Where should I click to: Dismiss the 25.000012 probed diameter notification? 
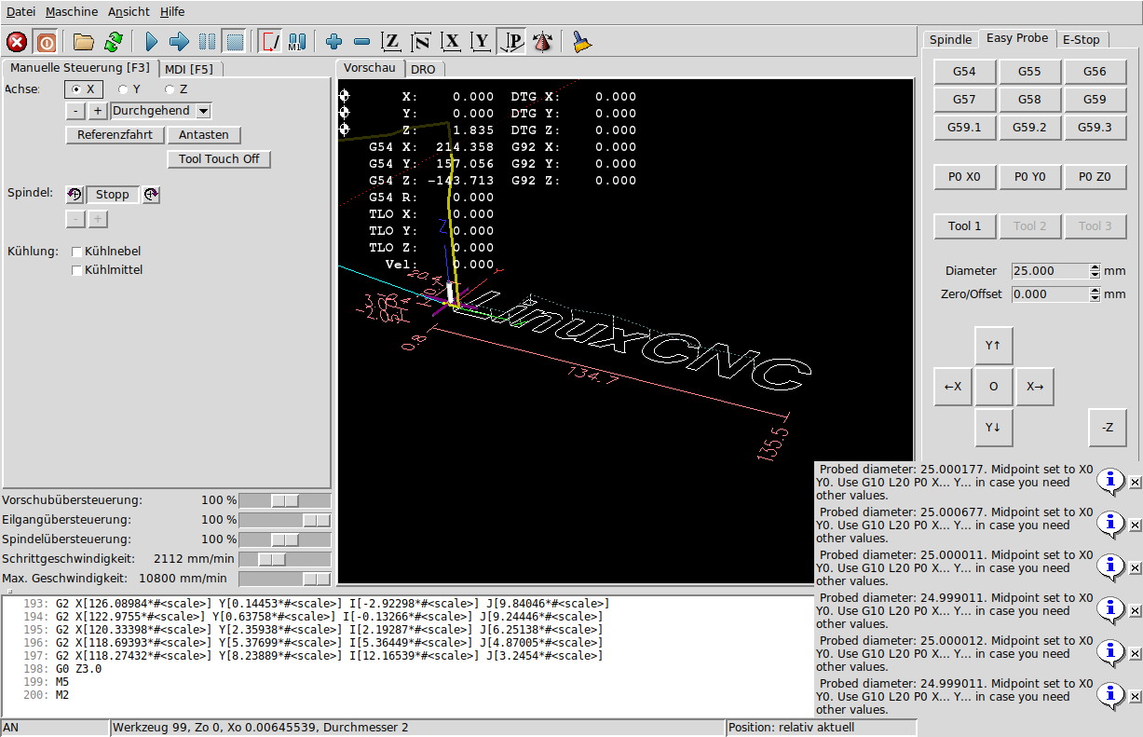(x=1135, y=654)
